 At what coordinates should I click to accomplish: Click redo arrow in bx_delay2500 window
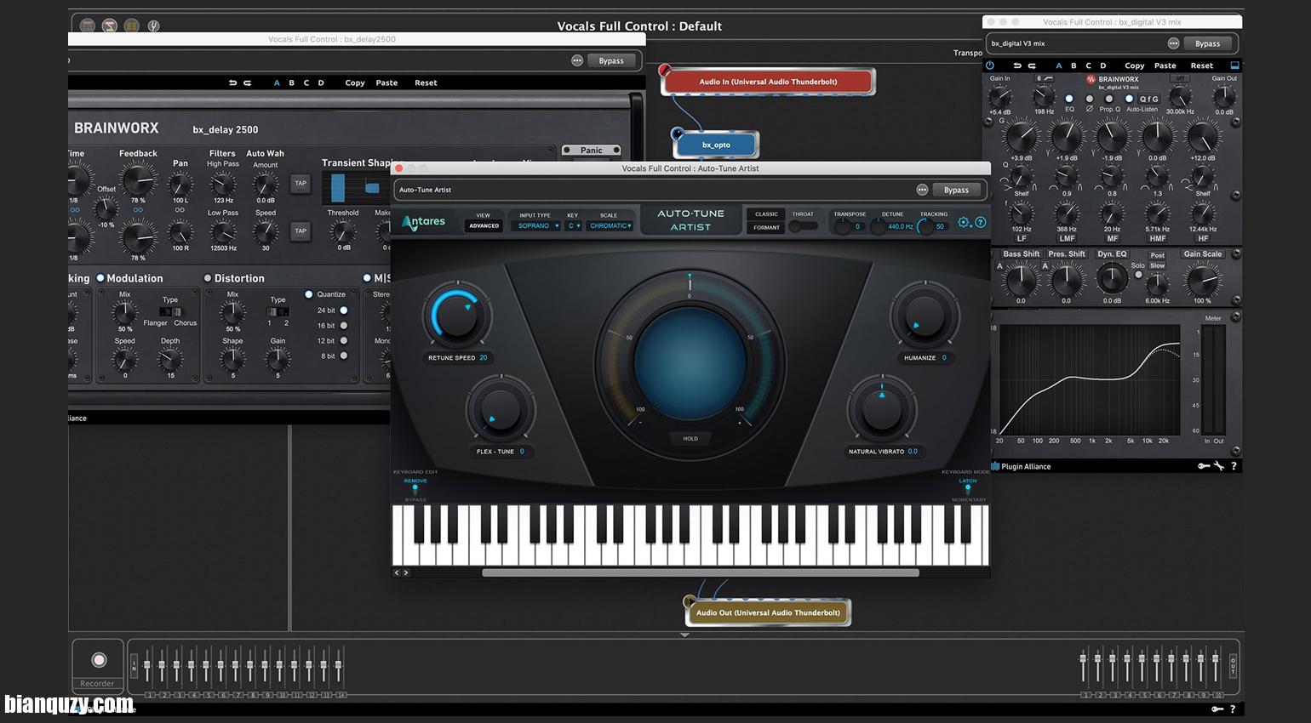pos(248,83)
